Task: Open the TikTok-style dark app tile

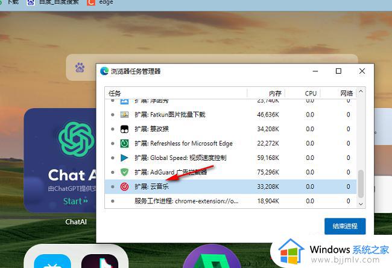Action: 100,261
